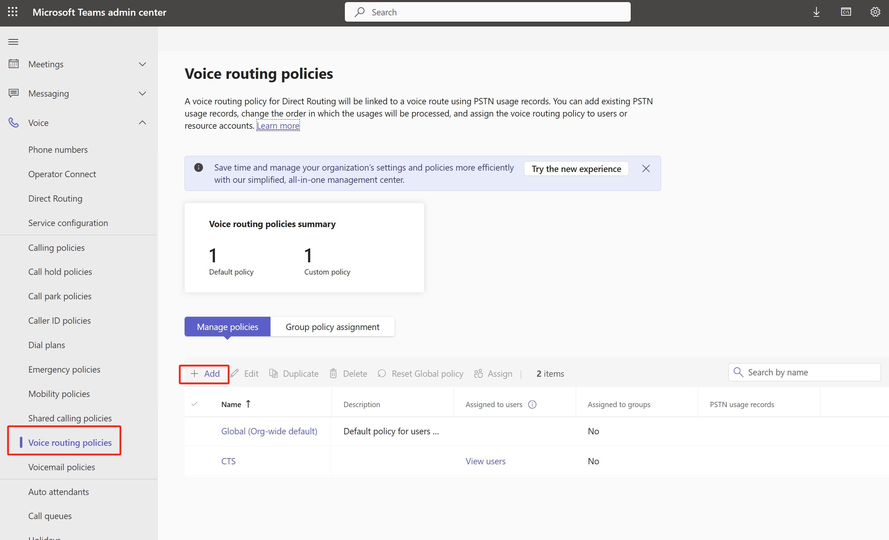Click info icon beside Assigned to users
This screenshot has width=889, height=540.
point(532,404)
